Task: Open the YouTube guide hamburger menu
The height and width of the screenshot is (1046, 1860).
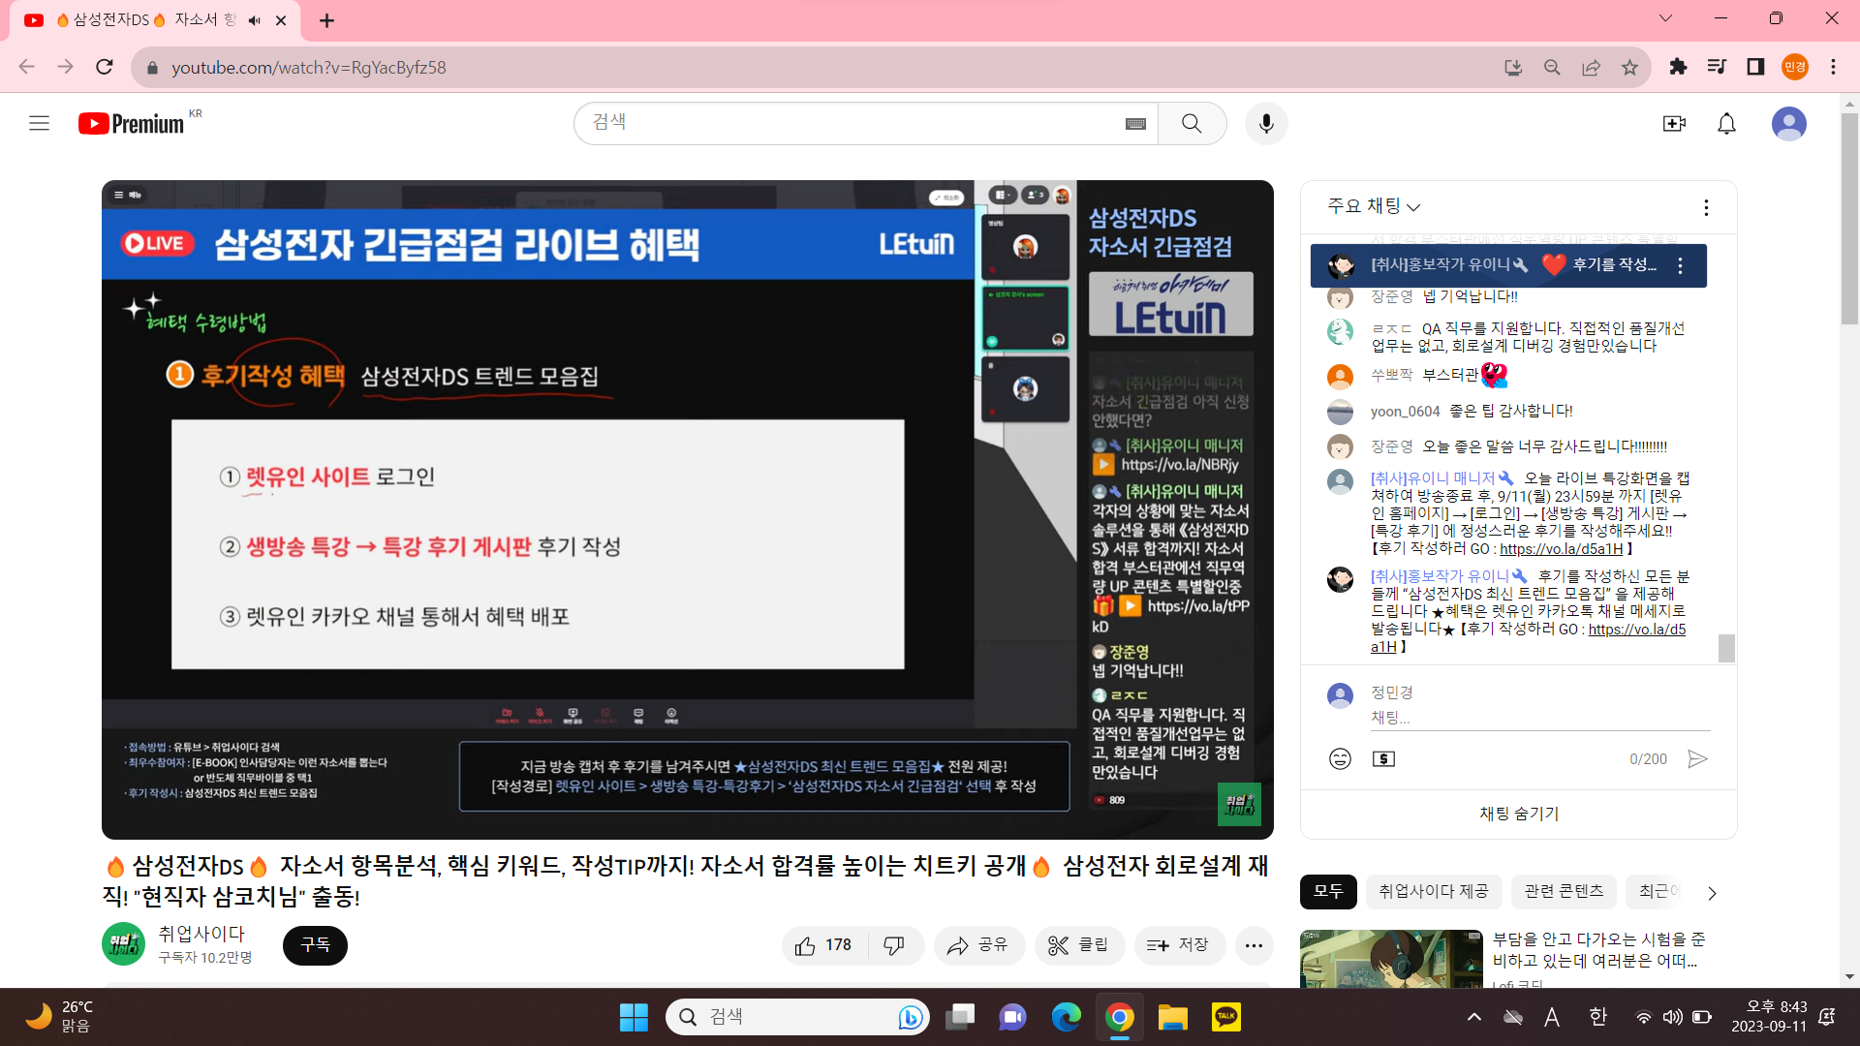Action: pos(39,123)
